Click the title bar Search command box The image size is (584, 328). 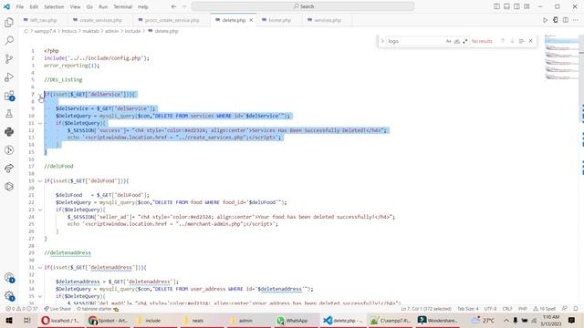click(x=303, y=6)
